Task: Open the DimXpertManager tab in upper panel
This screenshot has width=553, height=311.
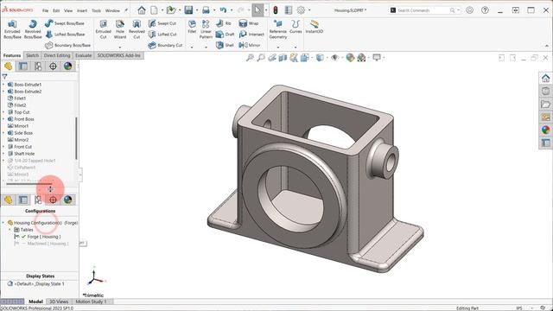Action: pos(53,66)
